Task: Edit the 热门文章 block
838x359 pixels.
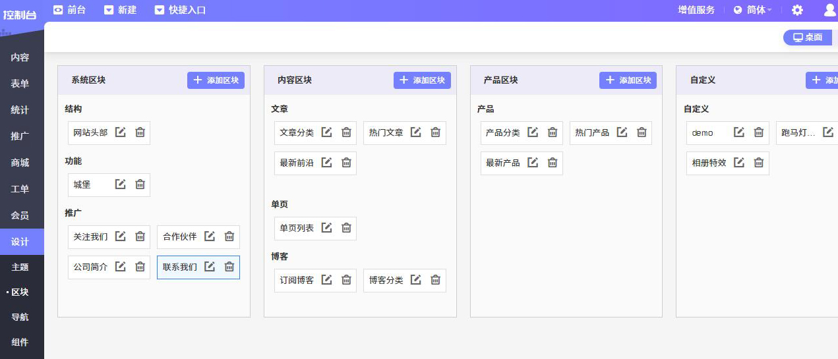Action: click(415, 132)
